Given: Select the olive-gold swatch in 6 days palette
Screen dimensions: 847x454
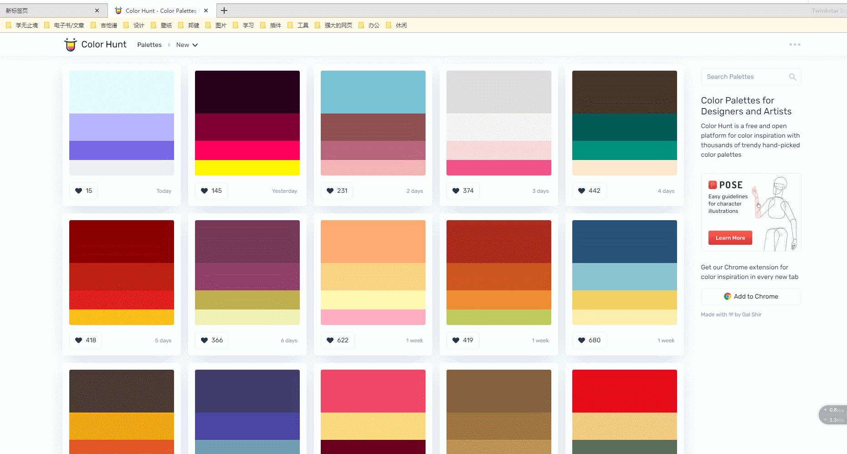Looking at the screenshot, I should [x=247, y=300].
